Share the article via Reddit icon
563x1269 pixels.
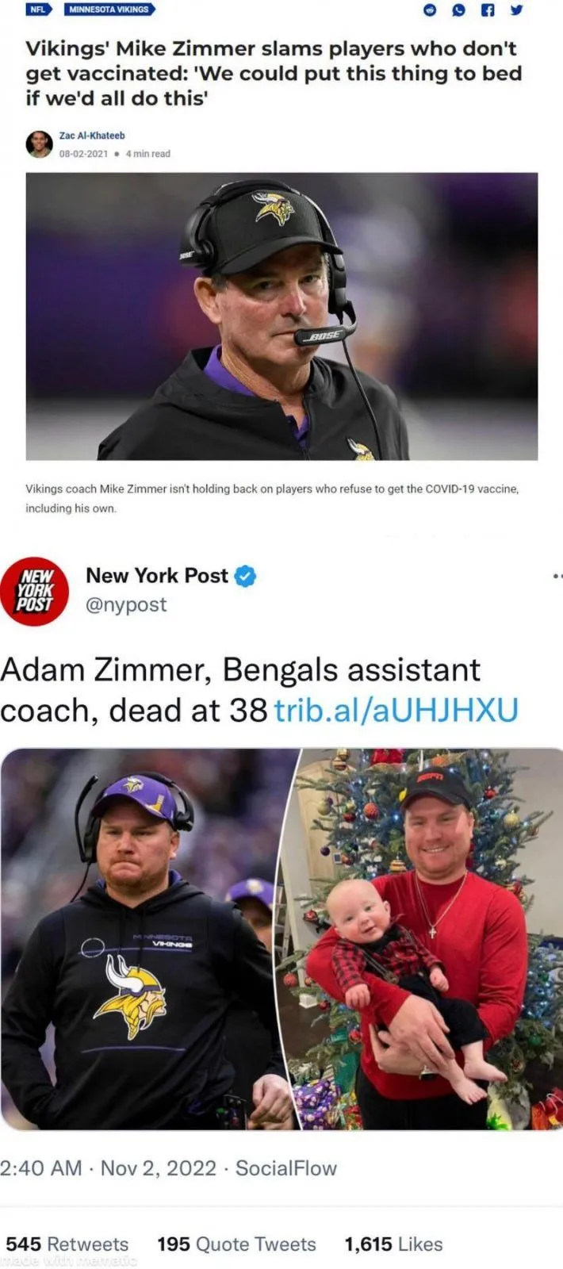(430, 10)
